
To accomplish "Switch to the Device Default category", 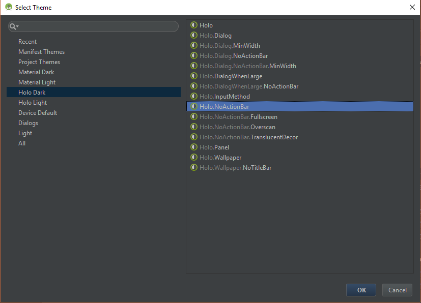I will click(x=38, y=112).
